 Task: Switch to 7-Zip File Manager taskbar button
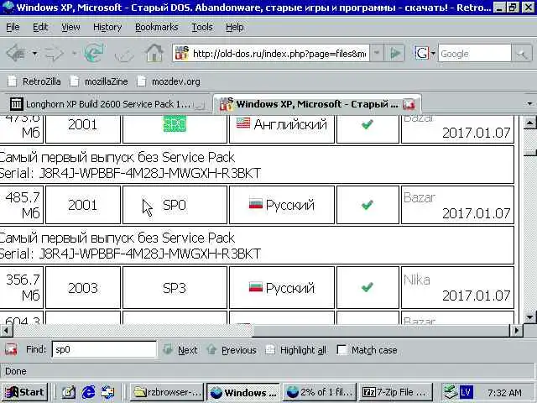tap(397, 392)
